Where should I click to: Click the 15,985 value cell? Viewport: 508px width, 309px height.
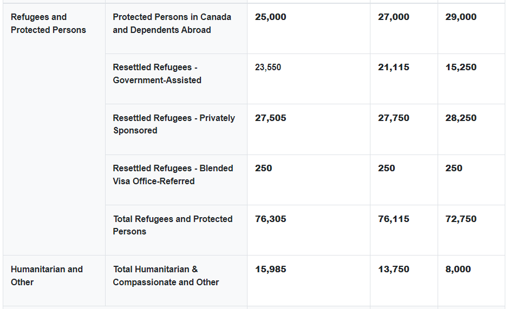(x=270, y=270)
